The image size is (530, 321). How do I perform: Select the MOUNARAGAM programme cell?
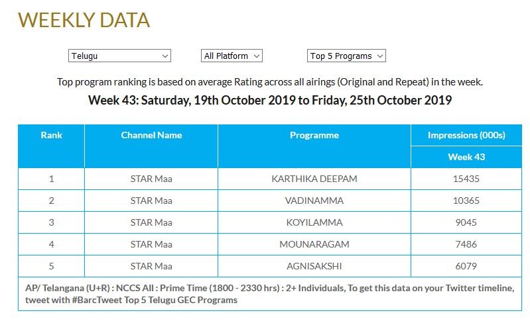[x=314, y=244]
